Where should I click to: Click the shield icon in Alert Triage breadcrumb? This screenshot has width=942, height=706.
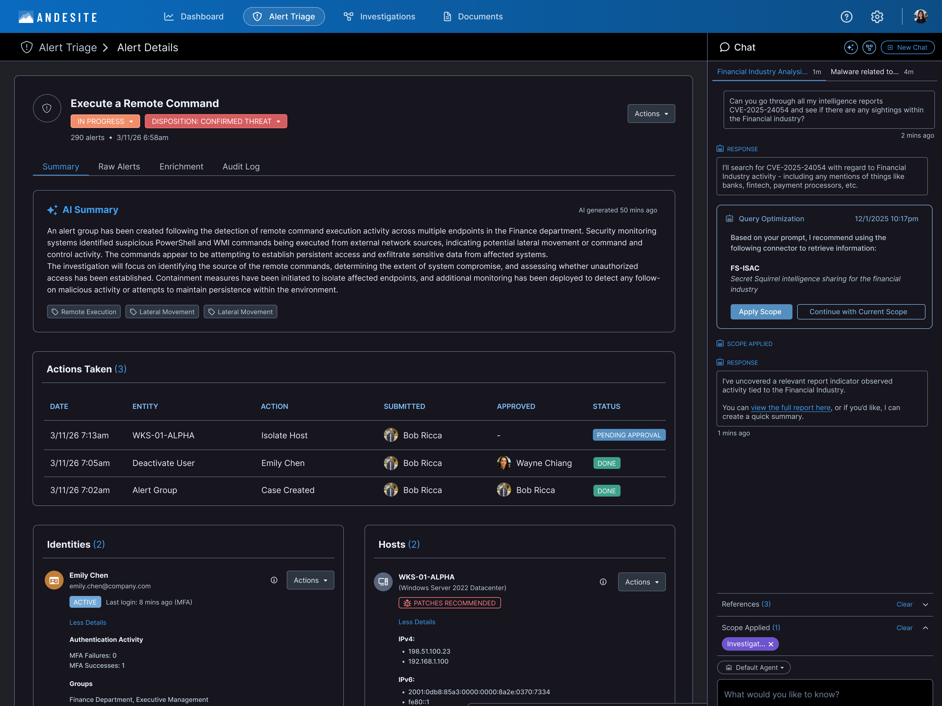click(x=27, y=47)
